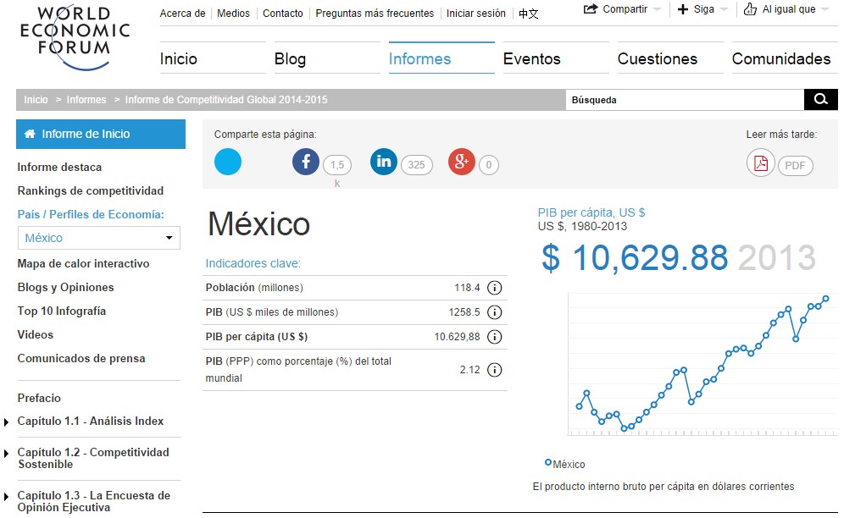The height and width of the screenshot is (518, 844).
Task: Click Facebook share count 1,5 bubble
Action: (x=337, y=165)
